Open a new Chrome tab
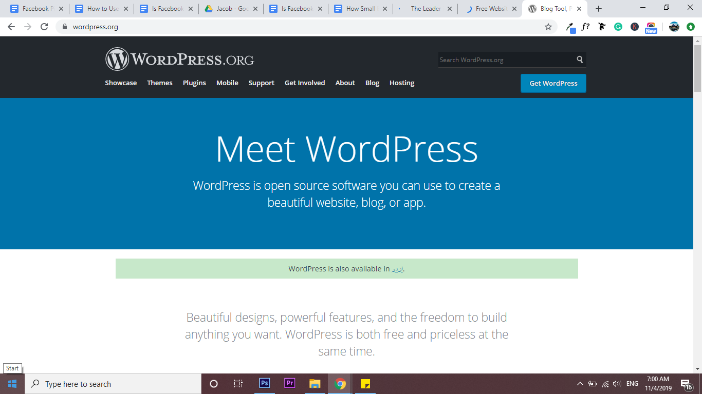Viewport: 702px width, 394px height. [x=599, y=9]
